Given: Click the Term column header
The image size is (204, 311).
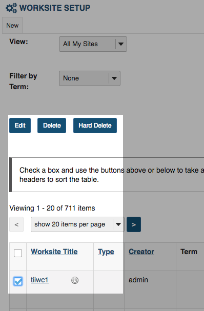Looking at the screenshot, I should [x=189, y=252].
